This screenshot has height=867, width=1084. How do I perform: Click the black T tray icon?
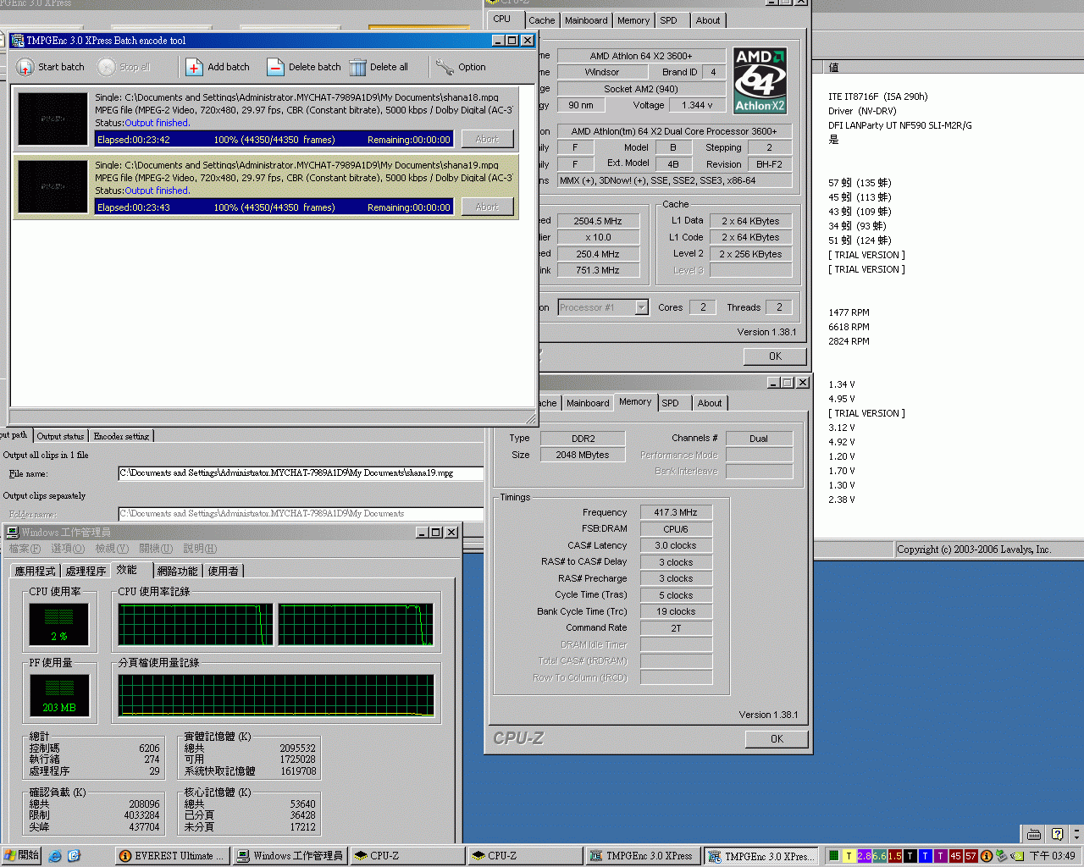click(x=910, y=856)
